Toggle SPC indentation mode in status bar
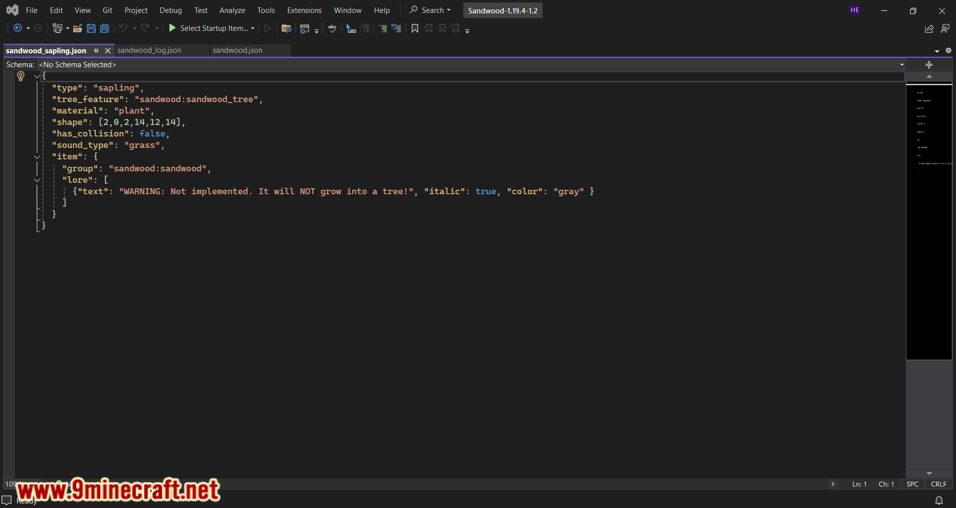Image resolution: width=956 pixels, height=508 pixels. click(x=913, y=484)
